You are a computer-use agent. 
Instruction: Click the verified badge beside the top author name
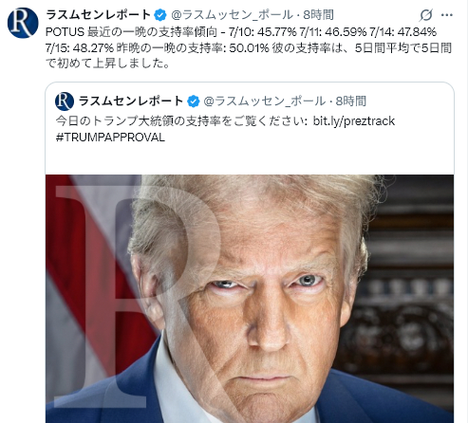coord(160,15)
